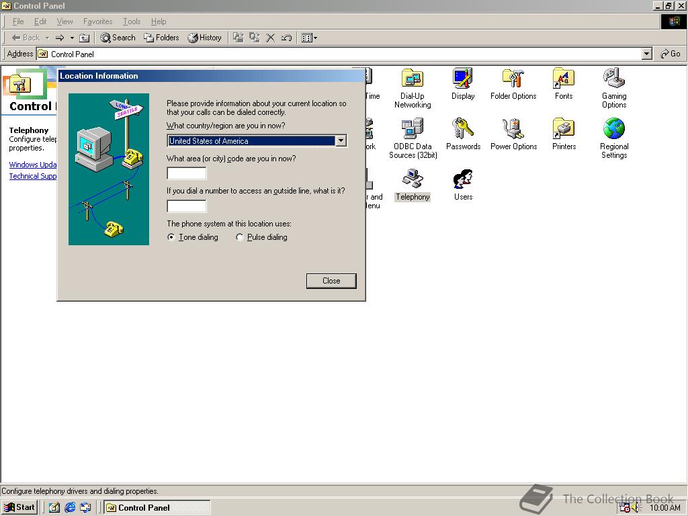The width and height of the screenshot is (688, 516).
Task: Click the outside line number field
Action: tap(187, 206)
